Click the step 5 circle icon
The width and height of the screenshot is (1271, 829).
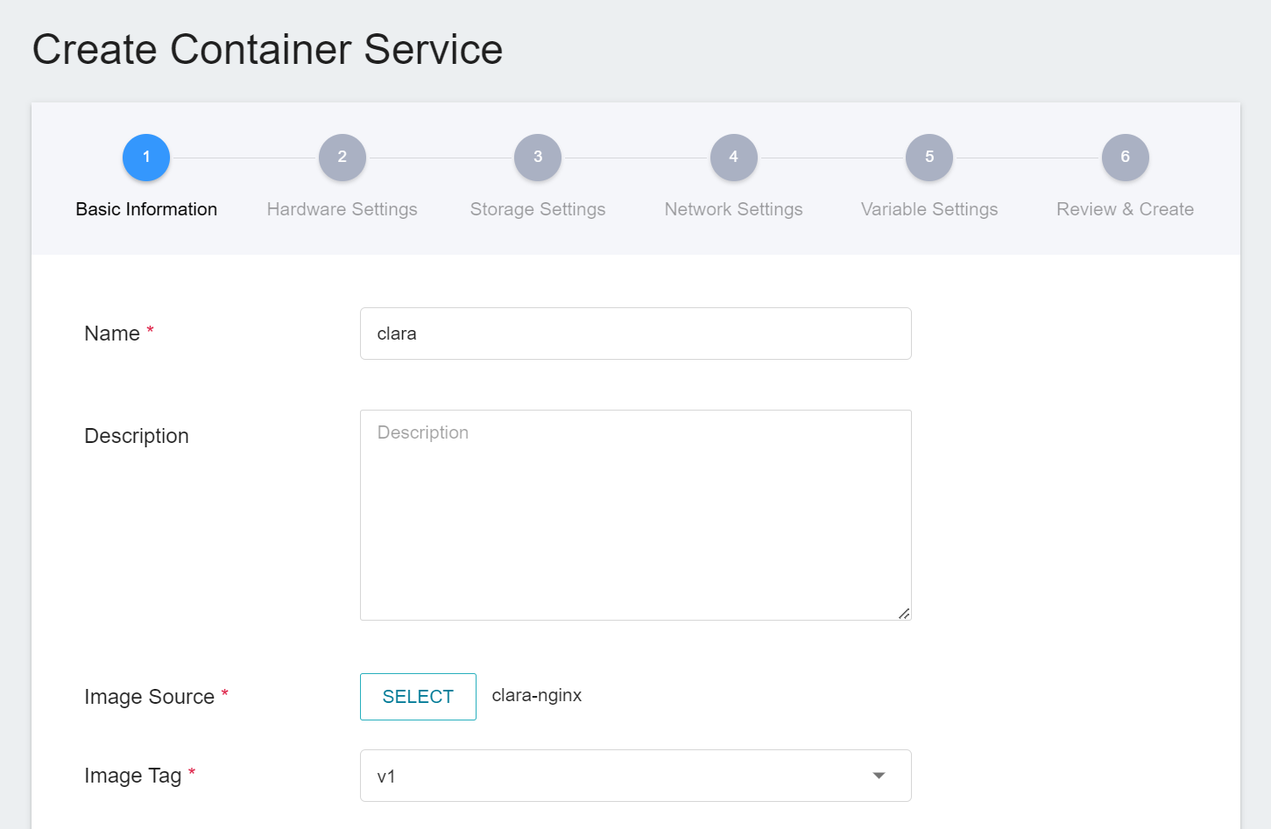pos(929,158)
